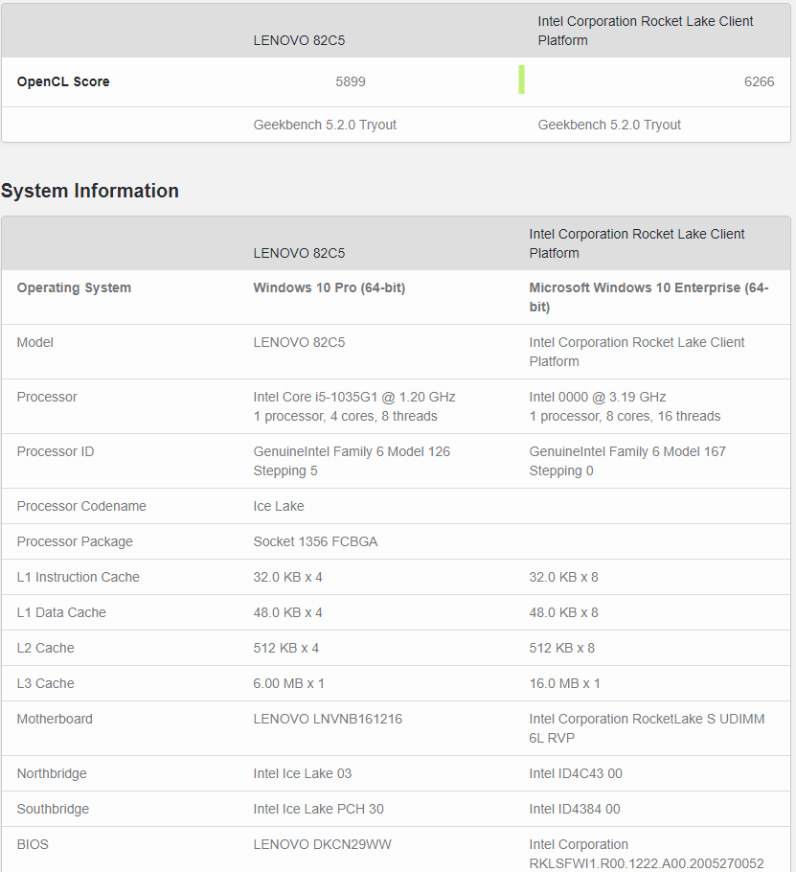
Task: Select GenuineIntel Family 6 Model 167 value
Action: tap(627, 461)
